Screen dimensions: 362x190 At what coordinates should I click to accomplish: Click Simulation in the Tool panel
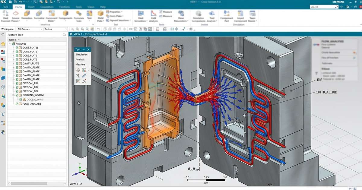click(81, 55)
